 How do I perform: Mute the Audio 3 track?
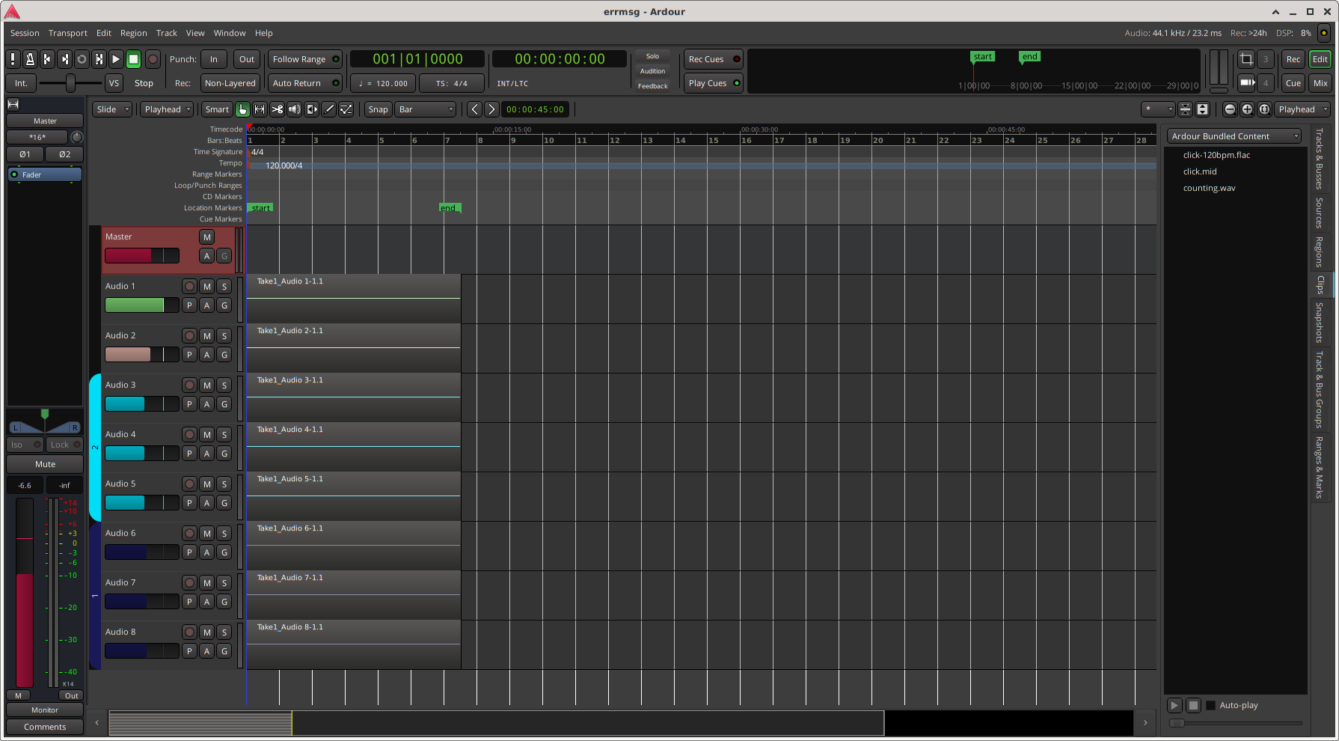[207, 385]
